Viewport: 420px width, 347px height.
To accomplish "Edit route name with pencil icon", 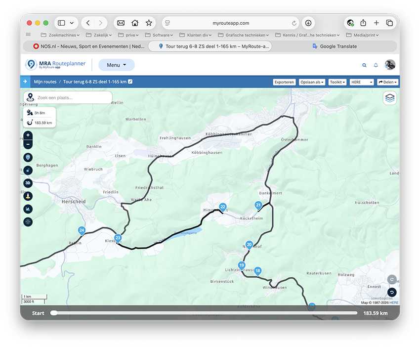I will coord(130,82).
